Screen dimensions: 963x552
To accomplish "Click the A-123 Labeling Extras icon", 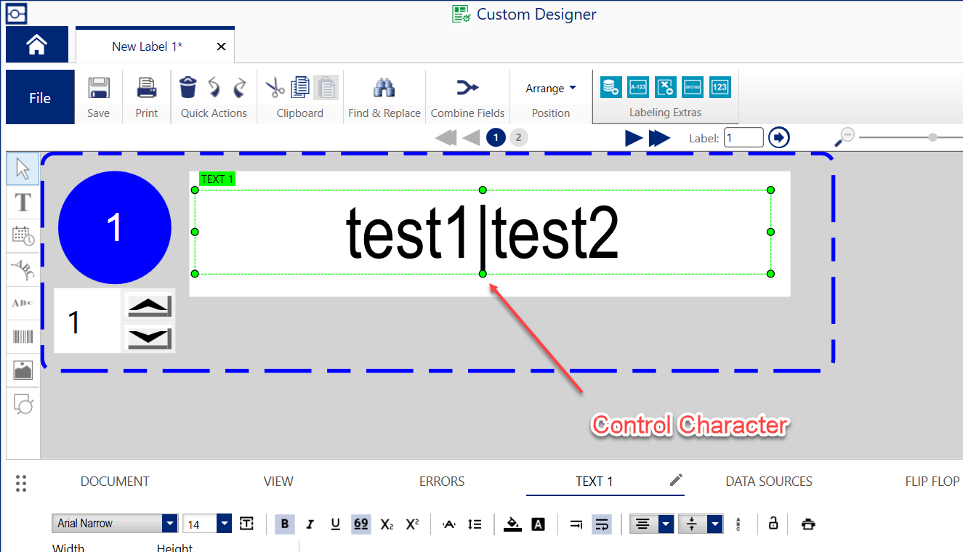I will tap(638, 86).
